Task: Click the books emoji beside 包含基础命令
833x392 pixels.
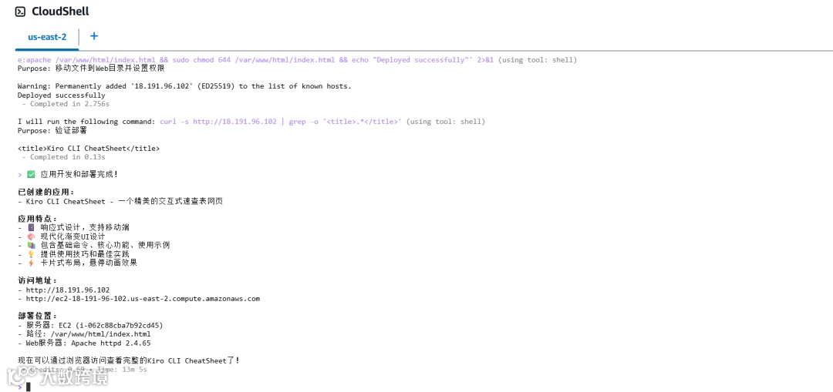Action: click(31, 245)
